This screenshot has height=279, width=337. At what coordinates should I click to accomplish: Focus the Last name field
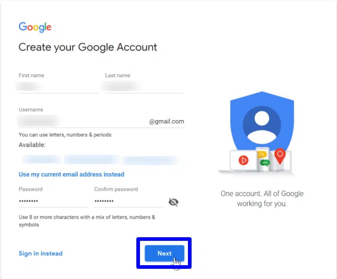click(145, 87)
